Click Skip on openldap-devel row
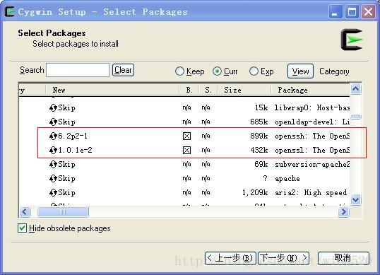Screen dimensions: 380x275 pos(66,122)
